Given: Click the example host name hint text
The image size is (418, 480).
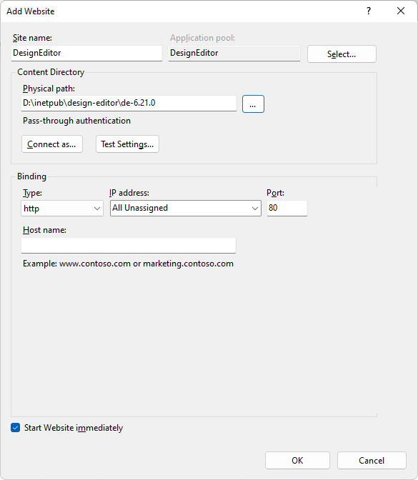Looking at the screenshot, I should point(129,264).
